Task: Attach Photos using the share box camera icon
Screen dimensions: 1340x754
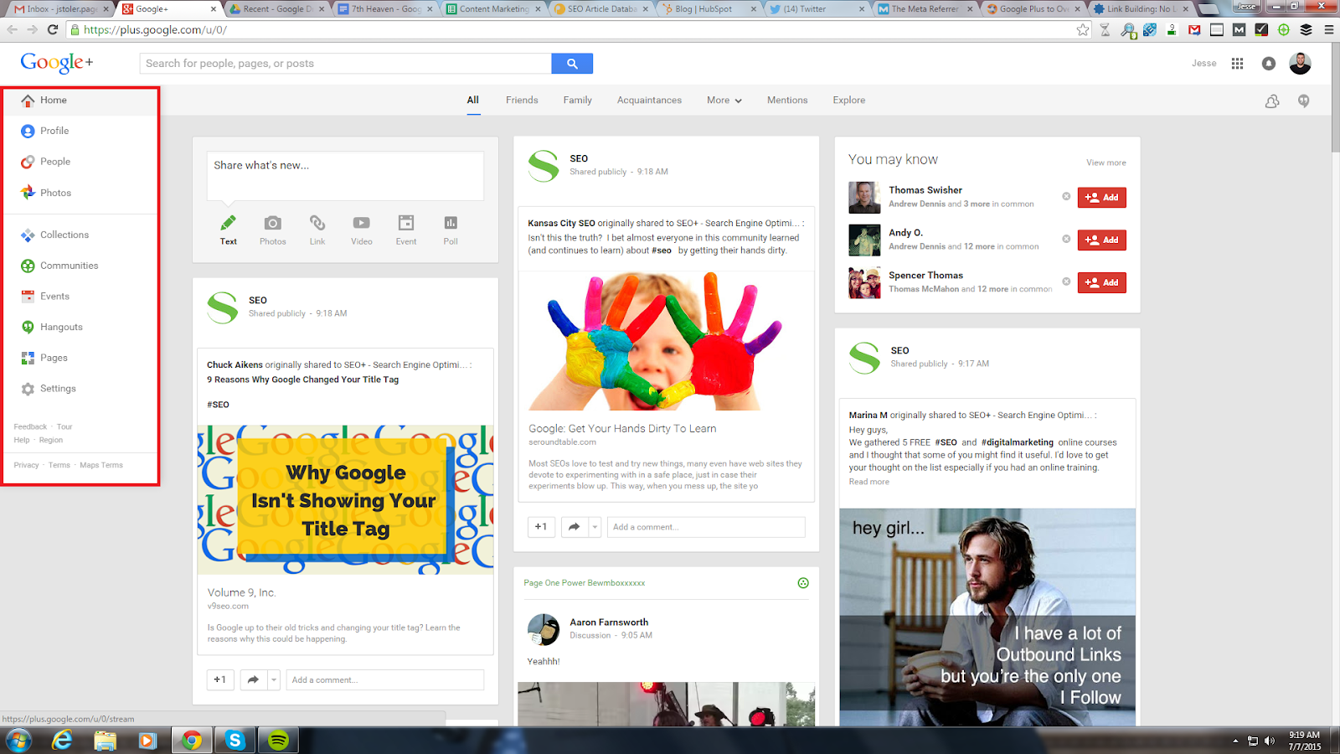Action: [272, 230]
